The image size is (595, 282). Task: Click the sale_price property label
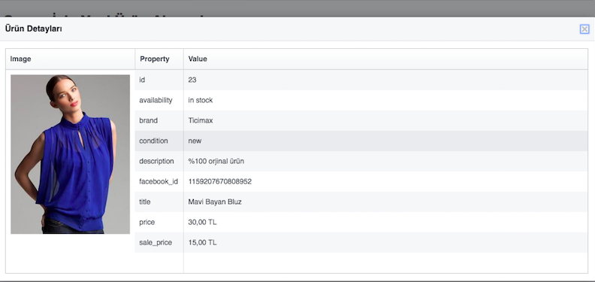(x=156, y=242)
